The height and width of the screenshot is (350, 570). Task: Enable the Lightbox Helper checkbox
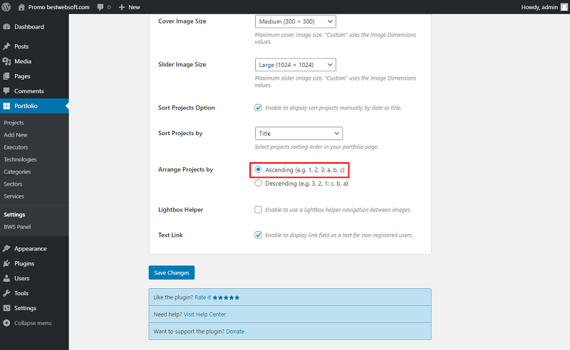click(258, 209)
